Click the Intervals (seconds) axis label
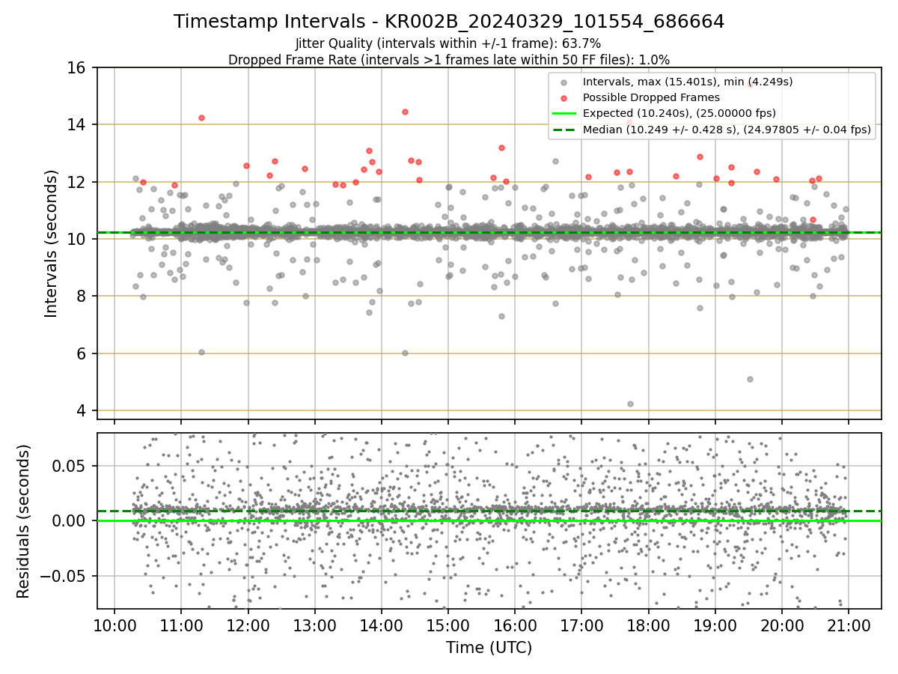The image size is (898, 674). [x=51, y=243]
